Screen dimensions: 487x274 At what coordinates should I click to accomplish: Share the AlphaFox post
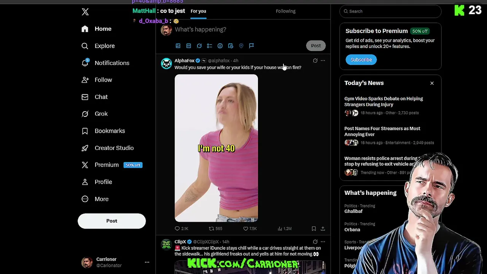pos(323,229)
